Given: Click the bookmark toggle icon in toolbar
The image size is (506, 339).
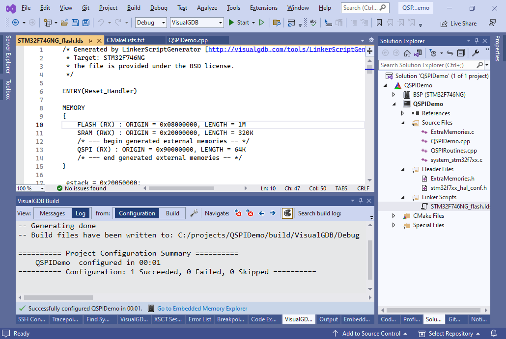Looking at the screenshot, I should click(x=379, y=23).
